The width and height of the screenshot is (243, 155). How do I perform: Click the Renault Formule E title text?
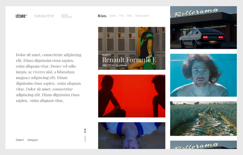[x=129, y=60]
